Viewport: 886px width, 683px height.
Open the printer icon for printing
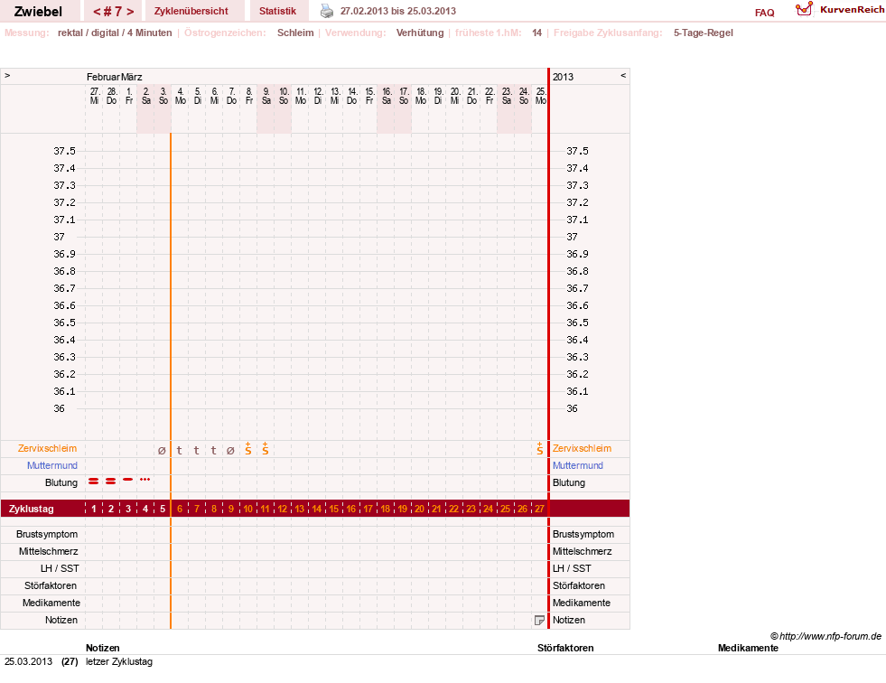pyautogui.click(x=327, y=11)
